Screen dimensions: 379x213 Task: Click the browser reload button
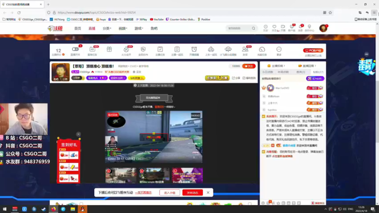pos(19,13)
